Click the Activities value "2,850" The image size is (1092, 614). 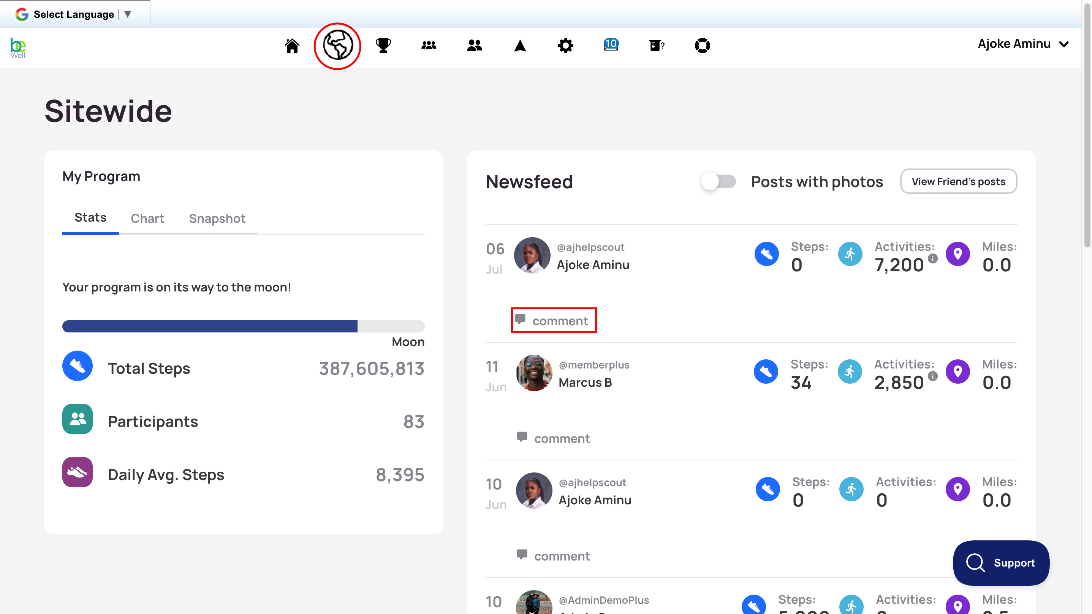(x=899, y=383)
